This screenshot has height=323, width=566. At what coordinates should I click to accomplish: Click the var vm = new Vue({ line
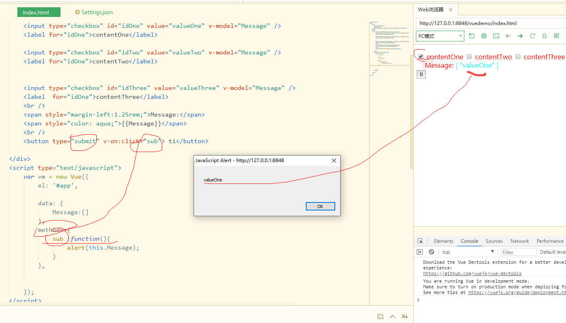[x=56, y=177]
